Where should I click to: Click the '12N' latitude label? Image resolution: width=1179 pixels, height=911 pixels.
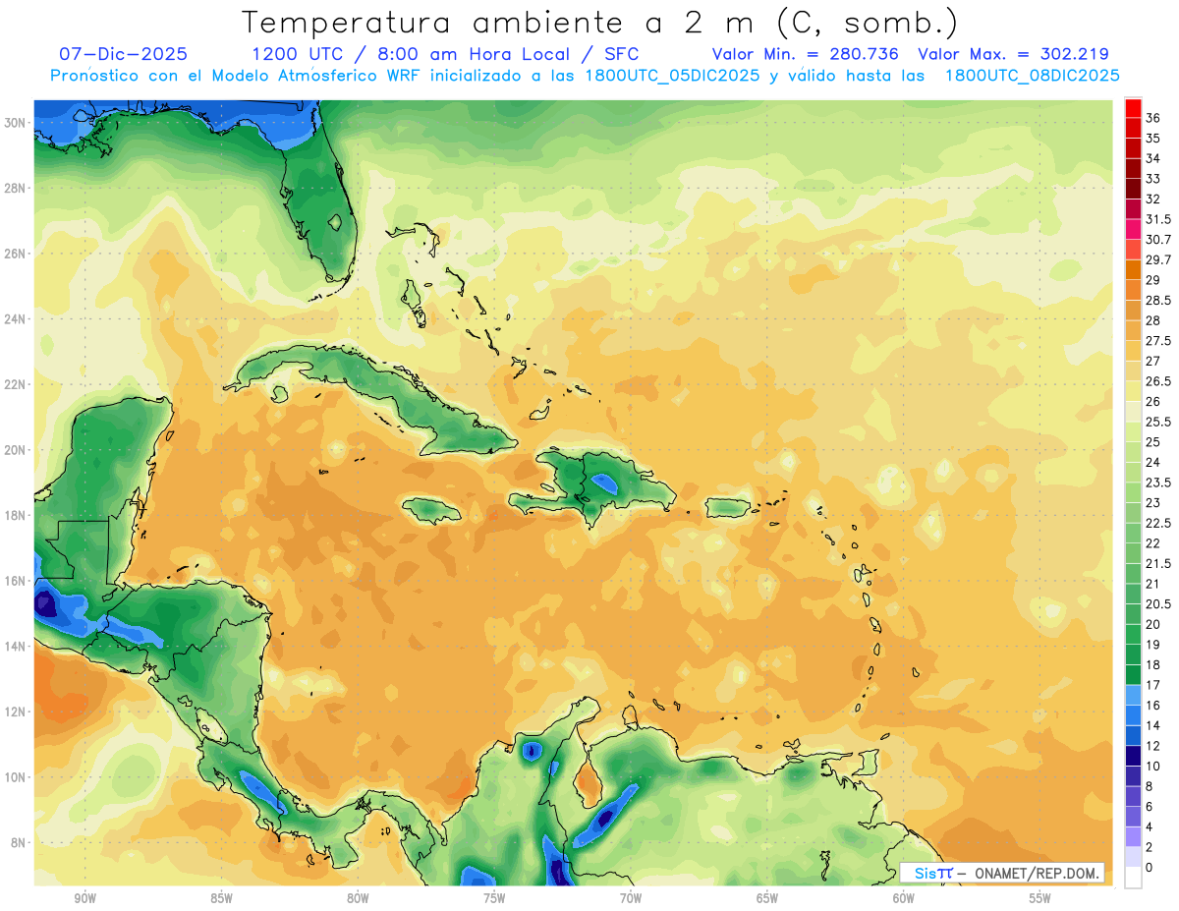point(16,712)
